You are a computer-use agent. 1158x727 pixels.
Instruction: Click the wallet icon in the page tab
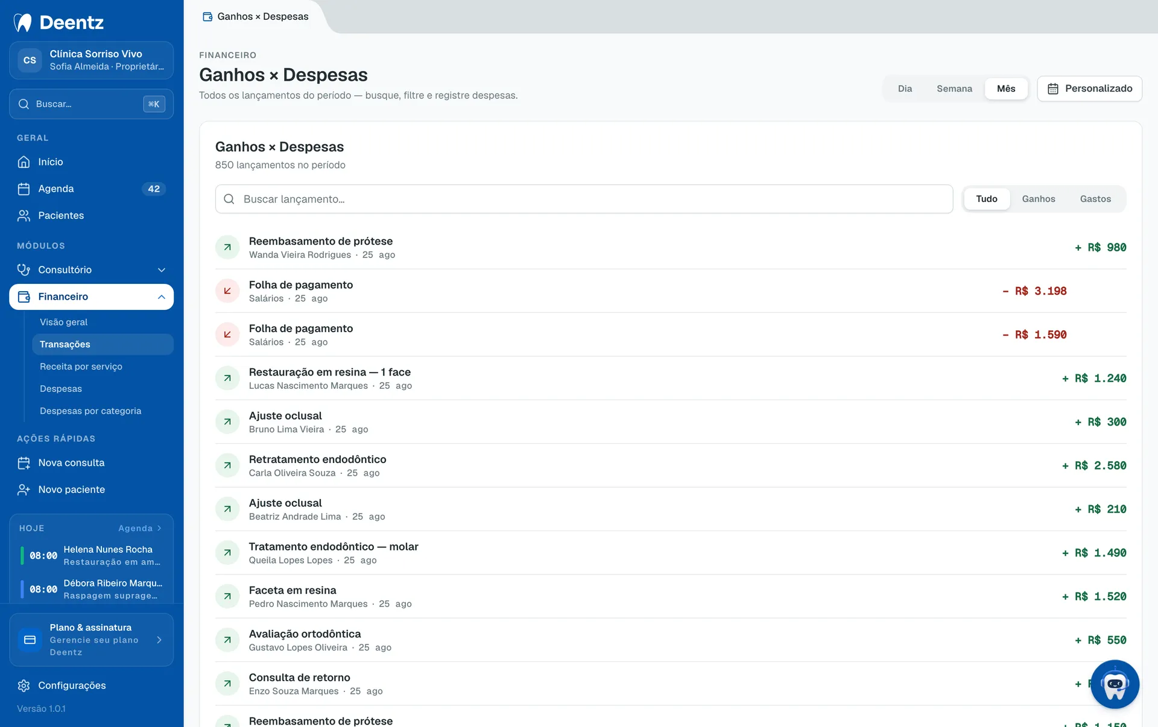click(207, 17)
